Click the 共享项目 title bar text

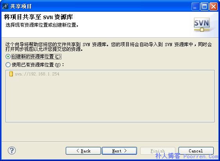click(x=21, y=6)
